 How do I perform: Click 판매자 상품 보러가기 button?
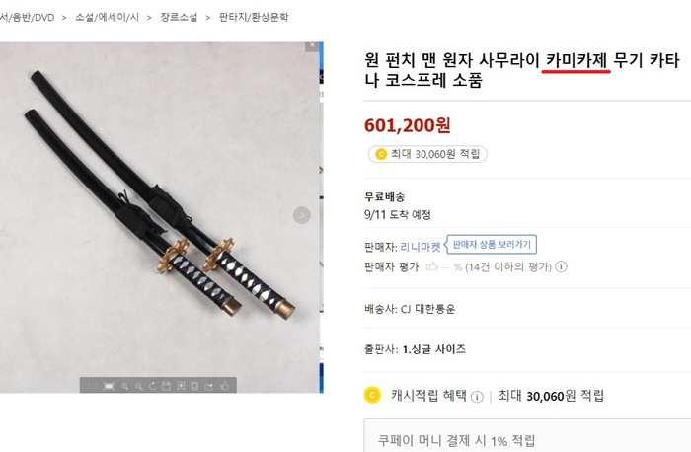point(492,244)
